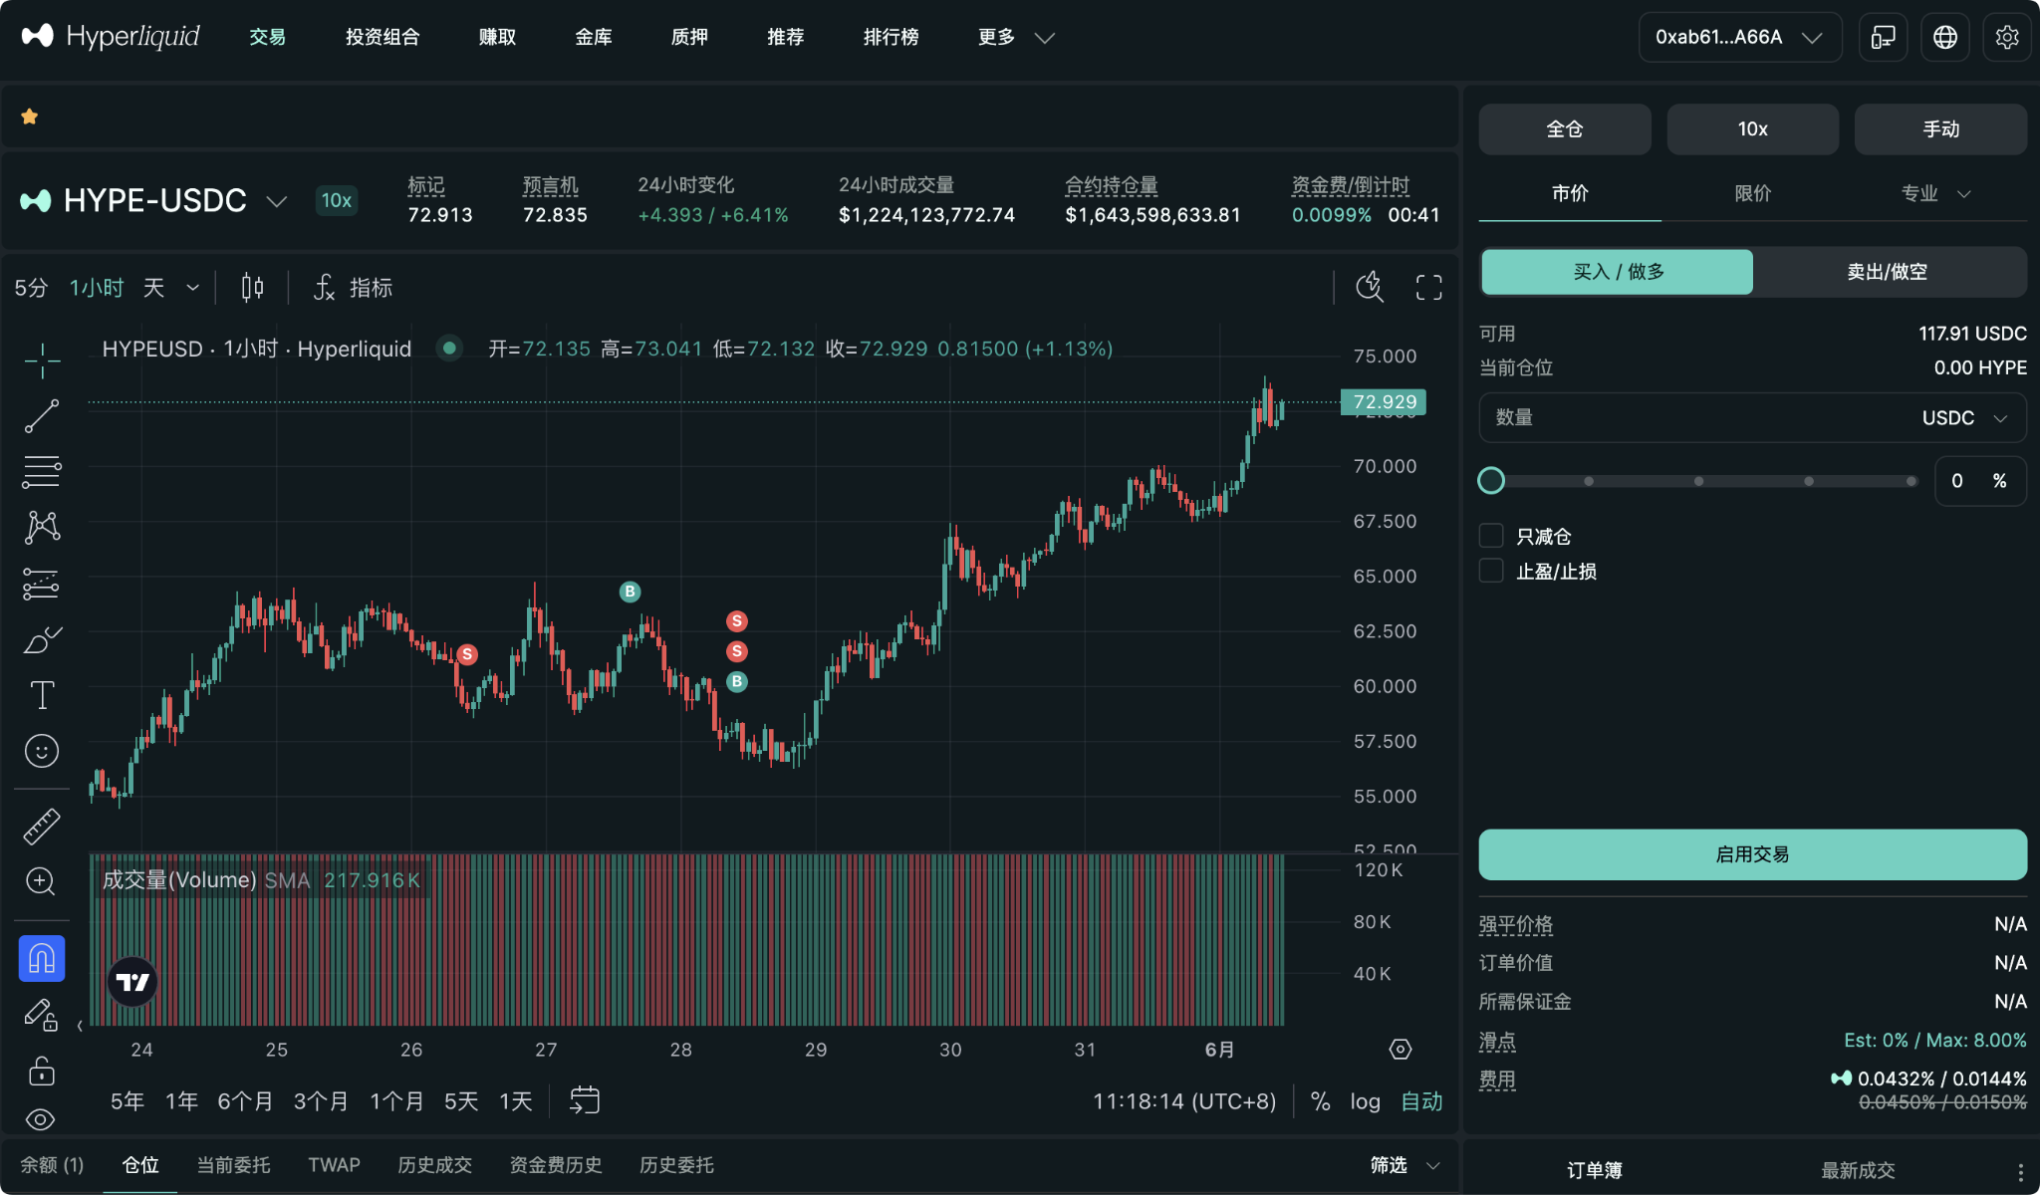Viewport: 2040px width, 1195px height.
Task: Open the 专业 order type dropdown
Action: pos(1935,193)
